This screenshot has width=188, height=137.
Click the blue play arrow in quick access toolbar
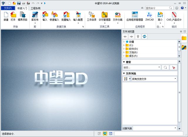click(x=45, y=3)
